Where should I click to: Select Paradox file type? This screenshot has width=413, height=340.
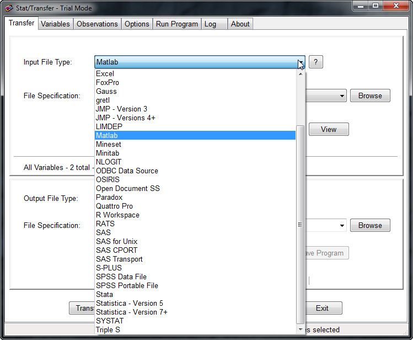(195, 198)
